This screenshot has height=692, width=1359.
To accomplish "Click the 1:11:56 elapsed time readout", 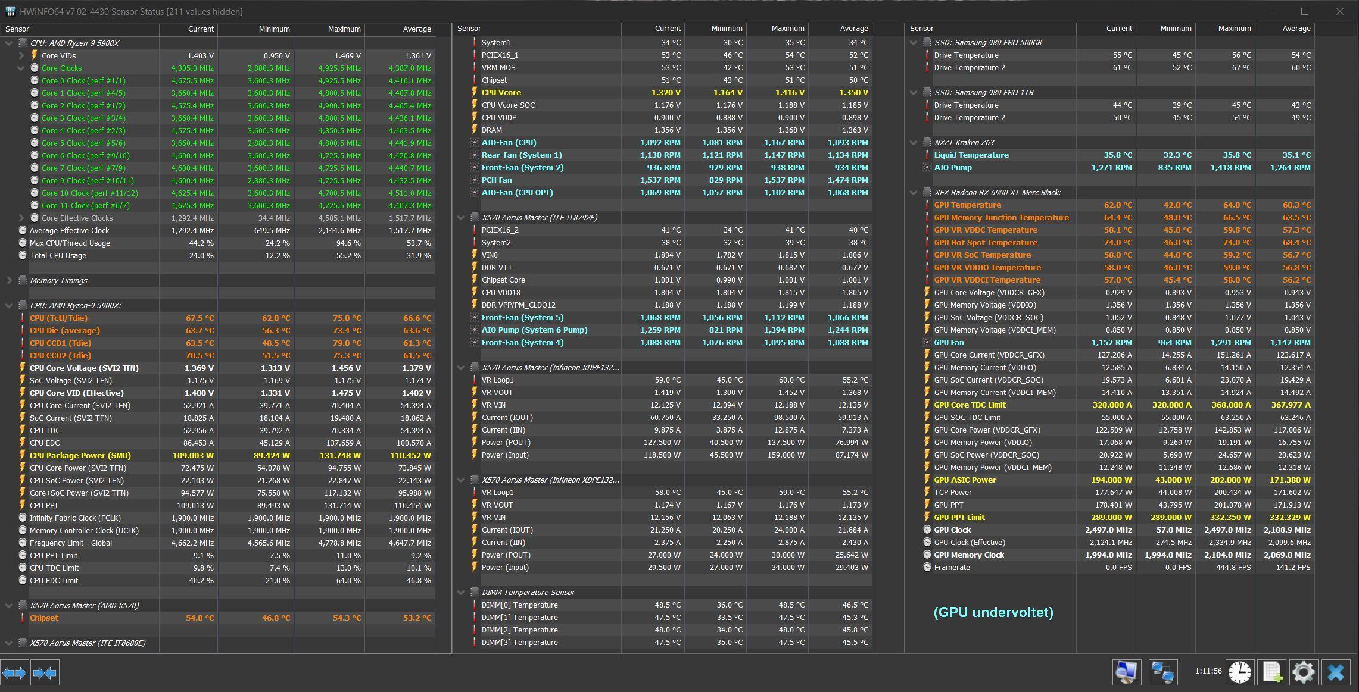I will pyautogui.click(x=1208, y=671).
